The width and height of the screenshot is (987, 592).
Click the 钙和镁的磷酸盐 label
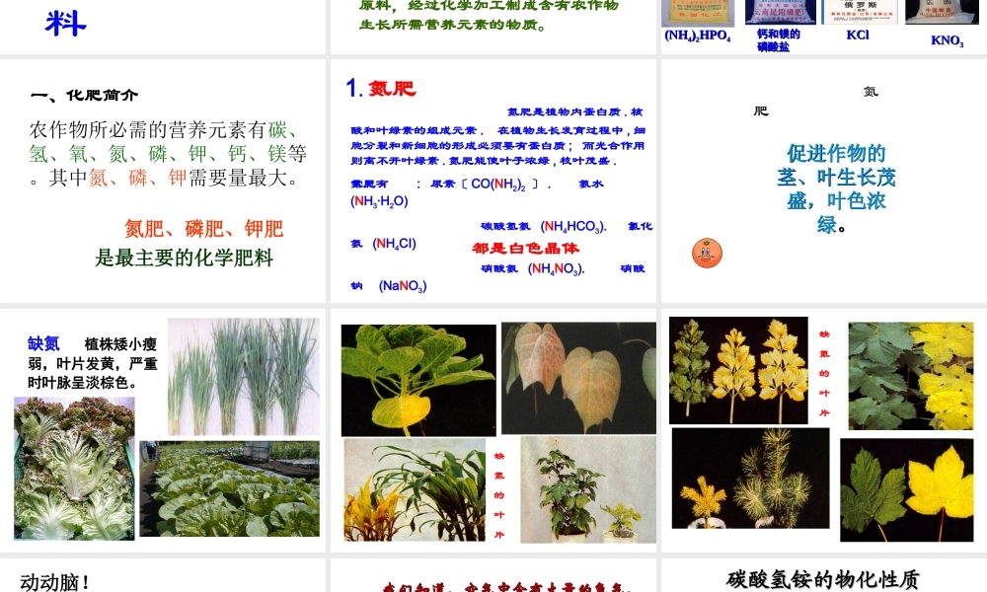[778, 40]
